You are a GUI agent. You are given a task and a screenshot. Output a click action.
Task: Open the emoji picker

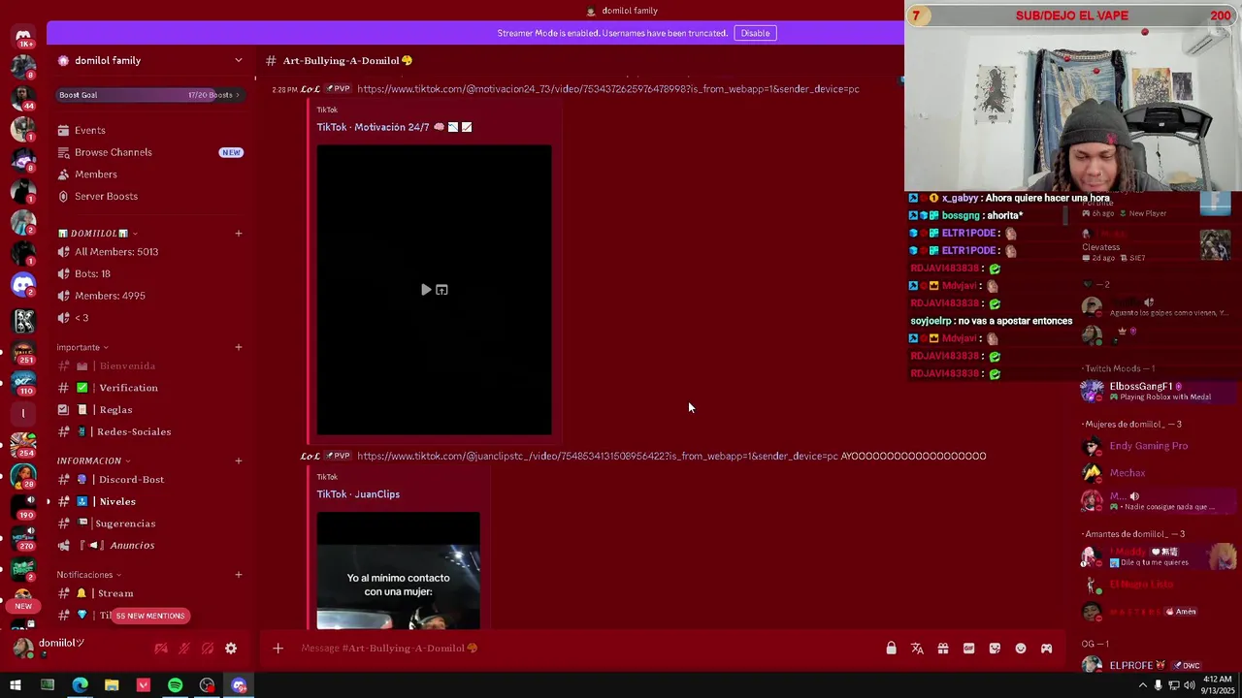1021,649
